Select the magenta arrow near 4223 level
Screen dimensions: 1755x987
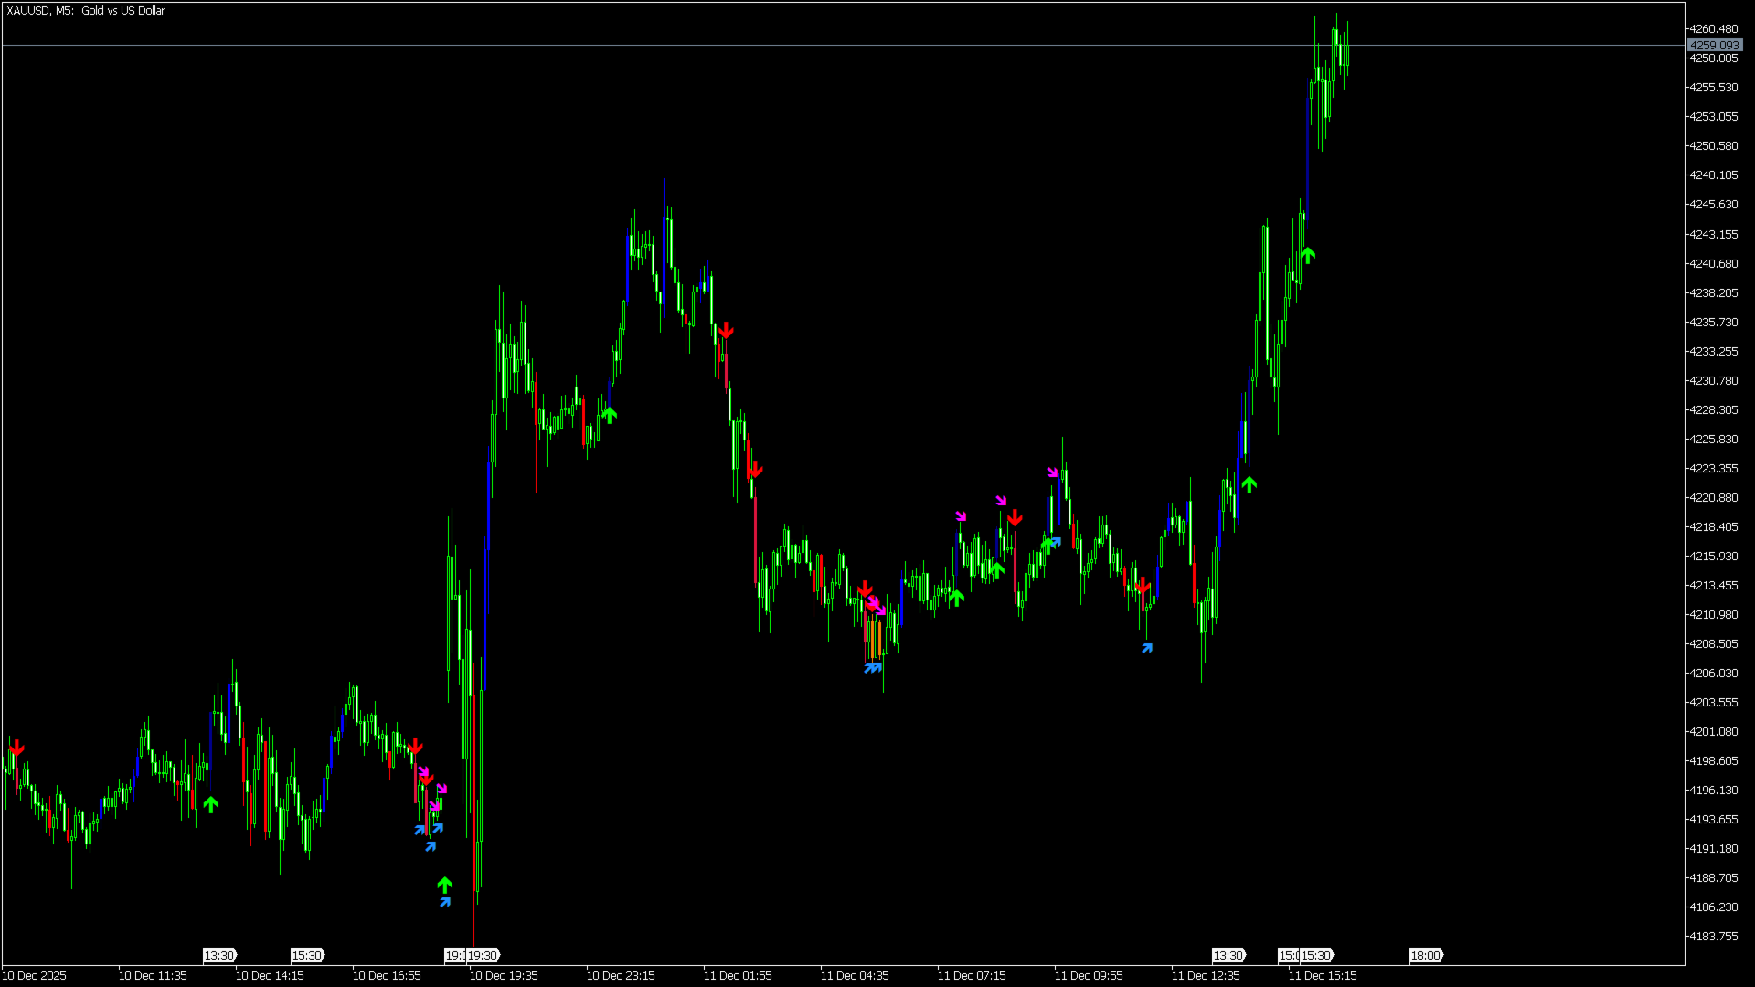click(x=1052, y=472)
